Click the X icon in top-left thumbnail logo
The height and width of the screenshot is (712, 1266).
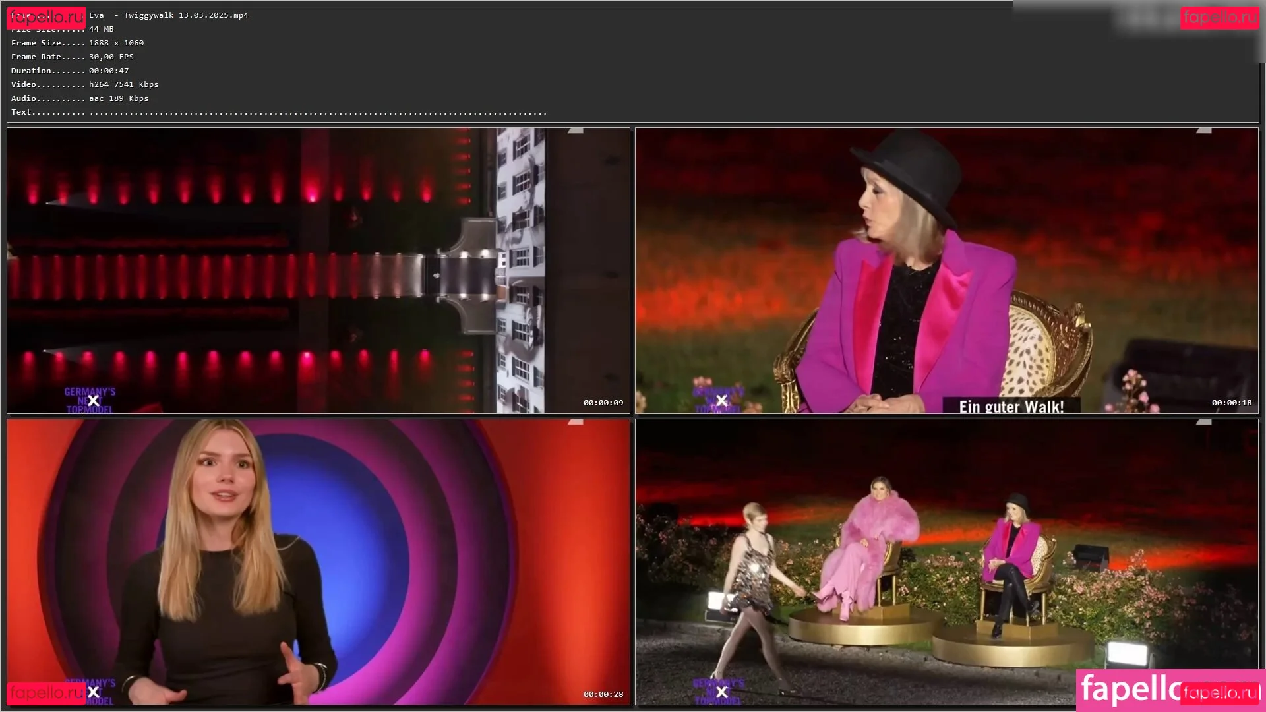pos(94,401)
